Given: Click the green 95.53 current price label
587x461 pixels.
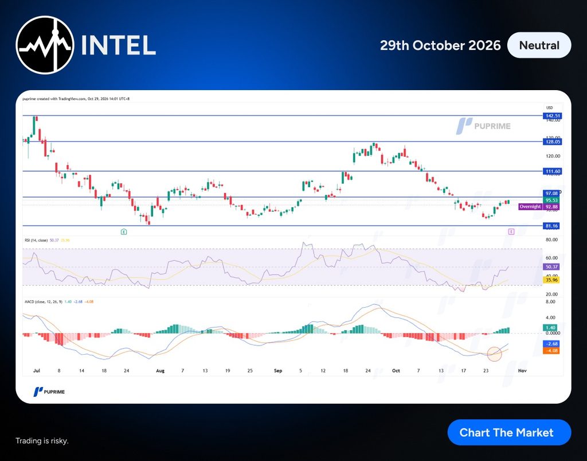Looking at the screenshot, I should (551, 200).
